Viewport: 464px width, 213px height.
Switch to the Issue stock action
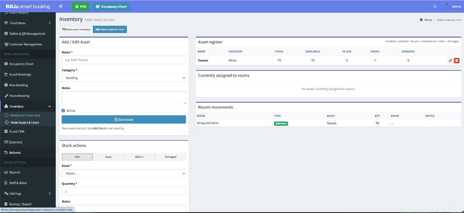108,157
